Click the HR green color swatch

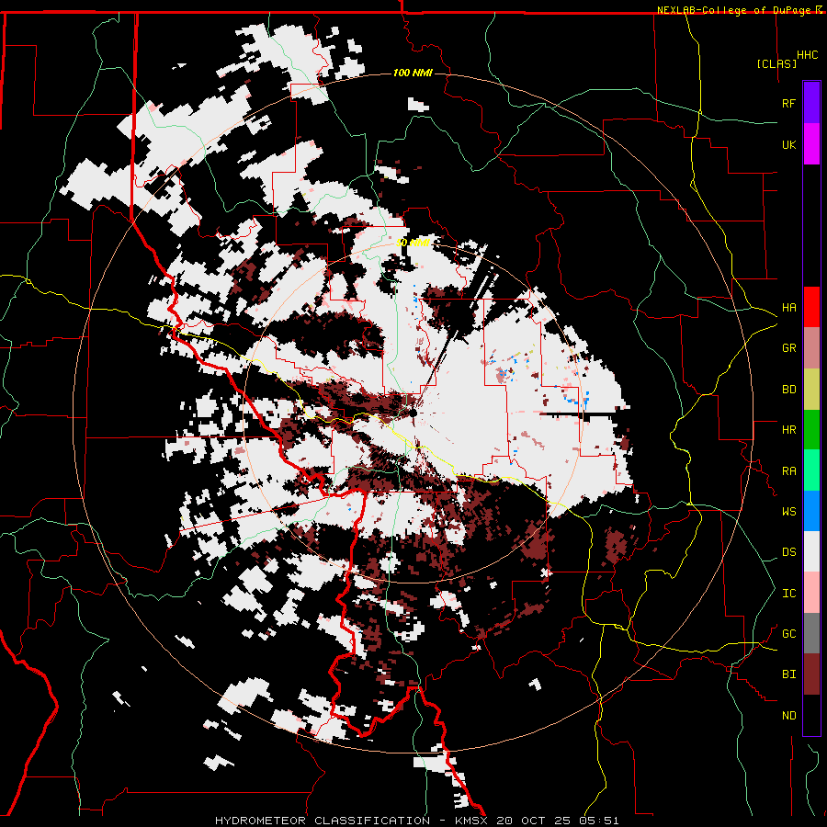coord(811,429)
